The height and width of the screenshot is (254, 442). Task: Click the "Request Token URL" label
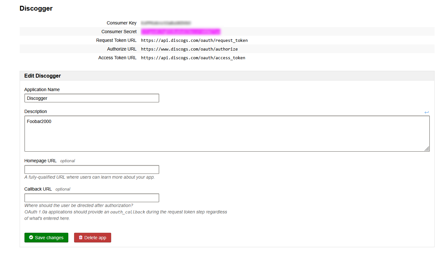(116, 41)
